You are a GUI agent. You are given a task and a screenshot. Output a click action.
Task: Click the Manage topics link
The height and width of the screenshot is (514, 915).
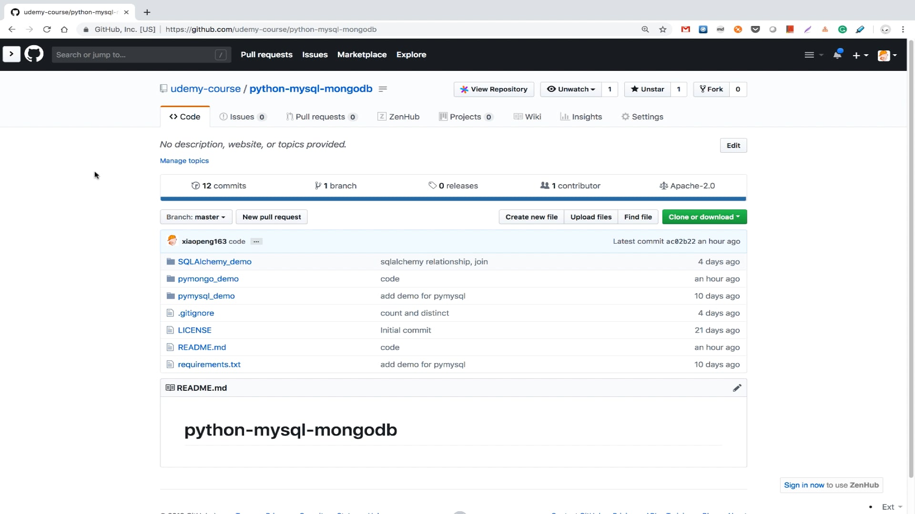(184, 161)
